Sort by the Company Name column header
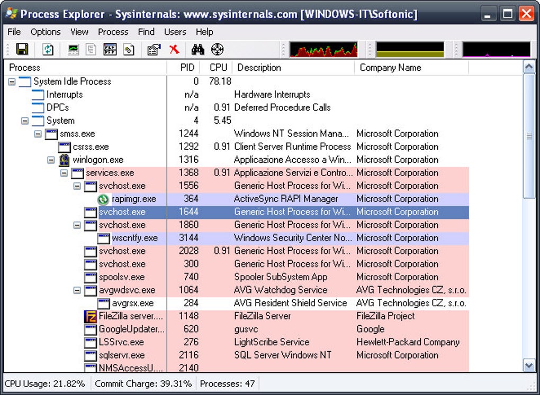The image size is (540, 395). click(390, 67)
